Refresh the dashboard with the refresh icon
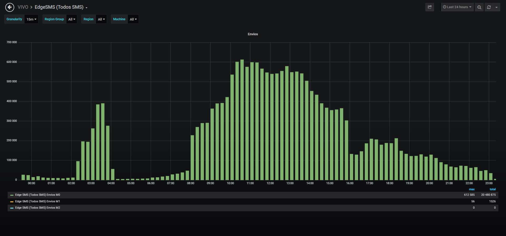This screenshot has height=236, width=506. [x=489, y=7]
